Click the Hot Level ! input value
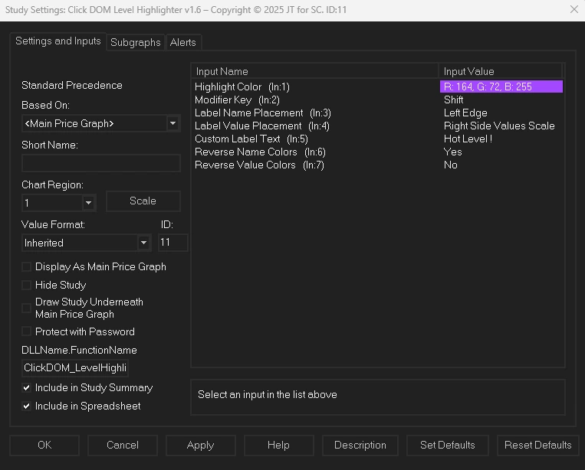Viewport: 585px width, 470px height. [x=468, y=139]
